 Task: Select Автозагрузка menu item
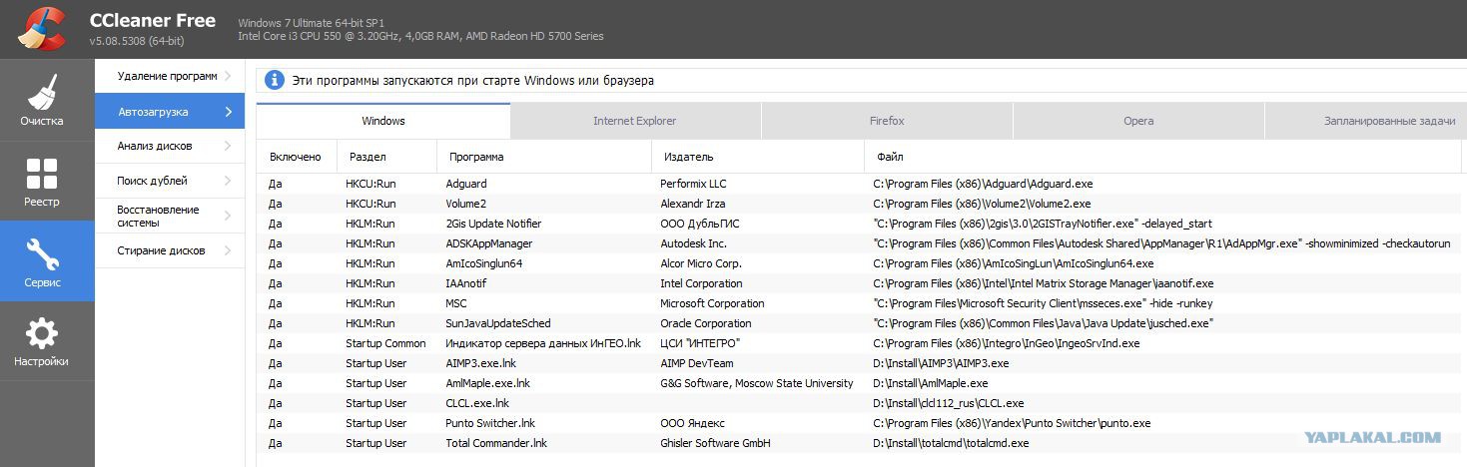(x=170, y=111)
